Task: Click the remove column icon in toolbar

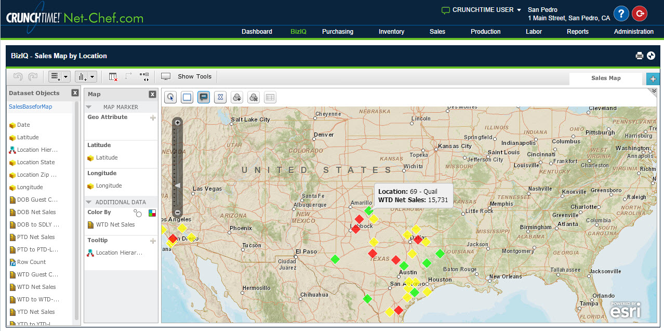Action: pos(113,77)
